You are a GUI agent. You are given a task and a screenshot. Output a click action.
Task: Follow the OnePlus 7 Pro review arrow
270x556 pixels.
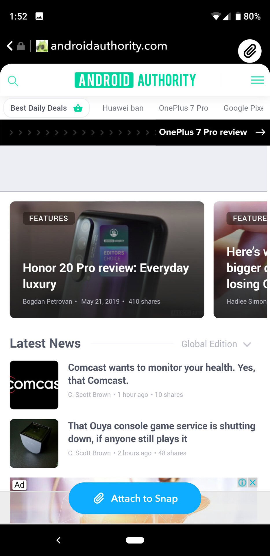(260, 132)
